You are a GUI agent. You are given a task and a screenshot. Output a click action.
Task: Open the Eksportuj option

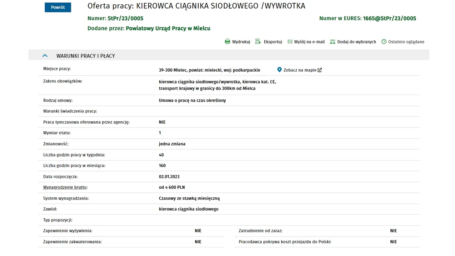tap(273, 42)
